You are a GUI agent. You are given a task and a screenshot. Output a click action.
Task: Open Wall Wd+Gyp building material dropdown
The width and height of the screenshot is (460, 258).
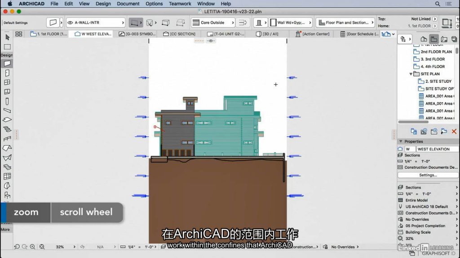click(x=291, y=22)
